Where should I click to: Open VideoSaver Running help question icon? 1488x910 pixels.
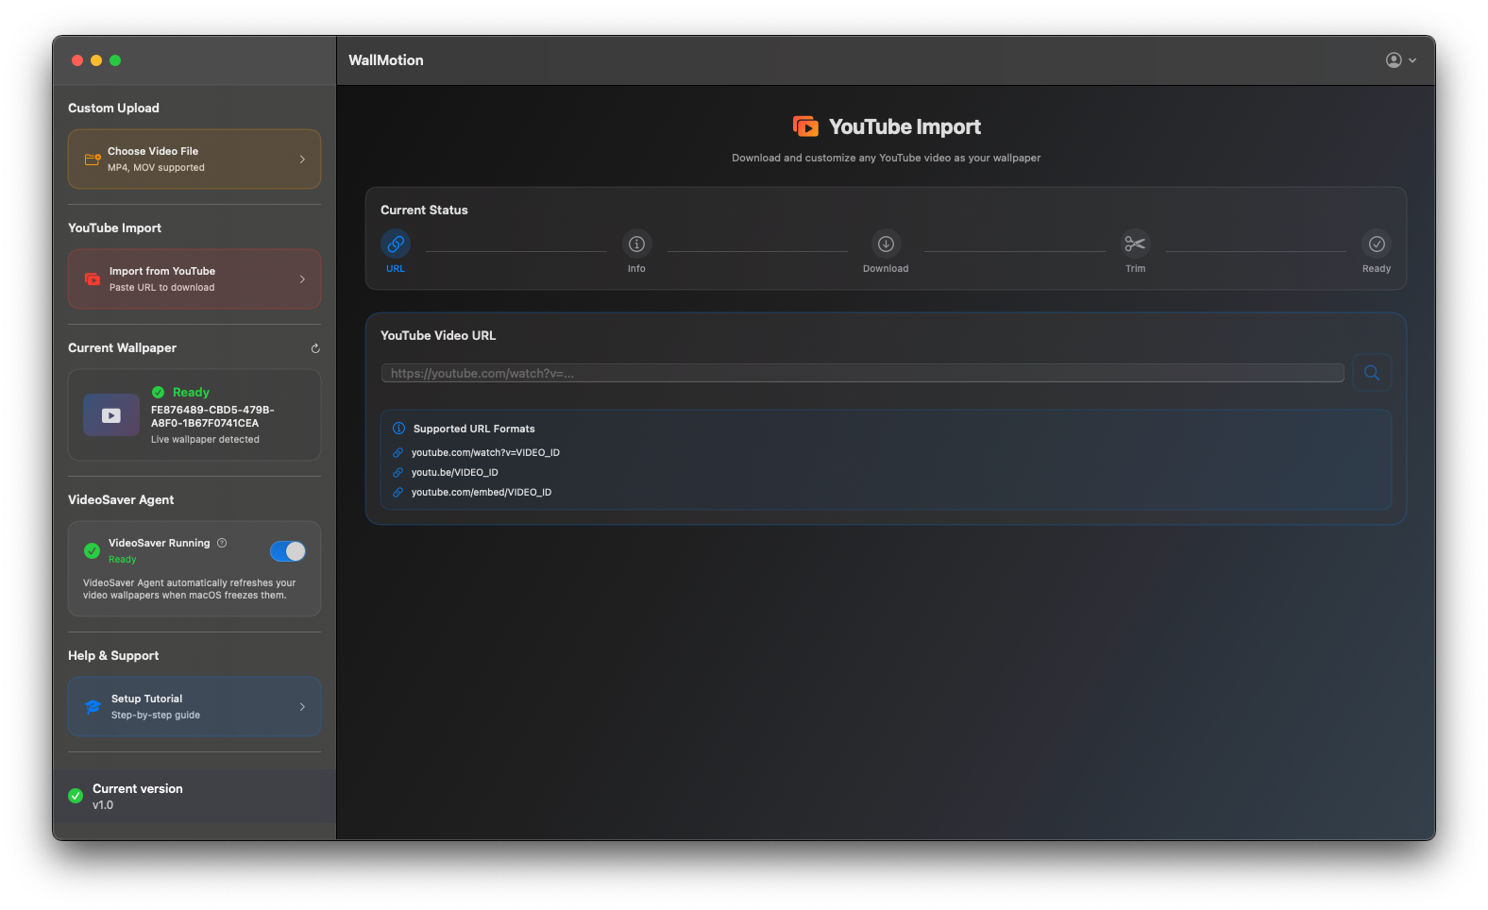(x=222, y=543)
